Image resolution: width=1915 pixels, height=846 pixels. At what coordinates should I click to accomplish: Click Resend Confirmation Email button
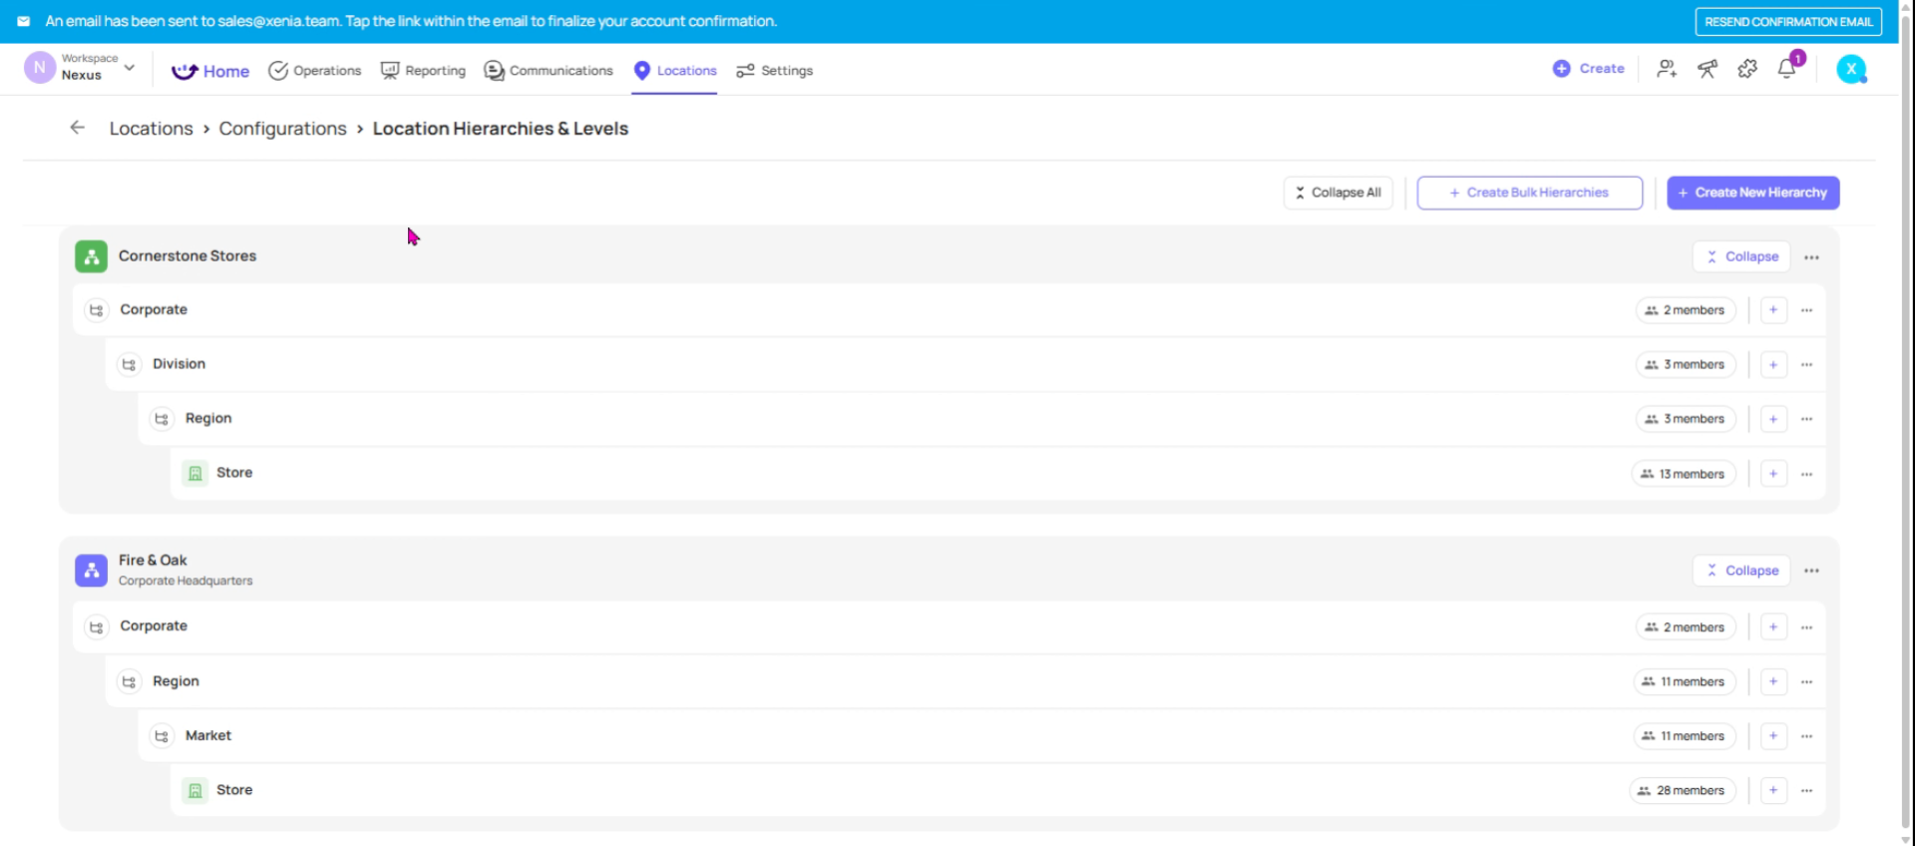pos(1787,22)
